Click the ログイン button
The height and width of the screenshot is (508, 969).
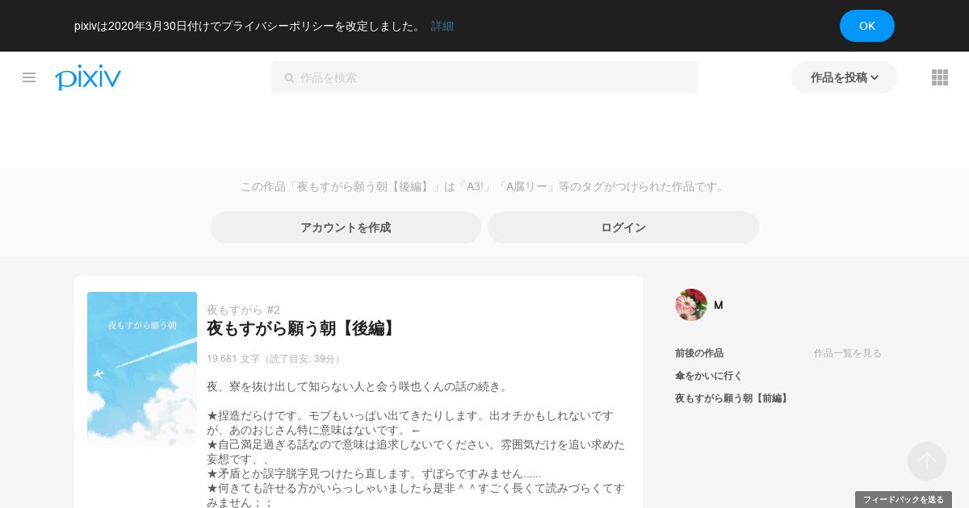click(x=623, y=227)
